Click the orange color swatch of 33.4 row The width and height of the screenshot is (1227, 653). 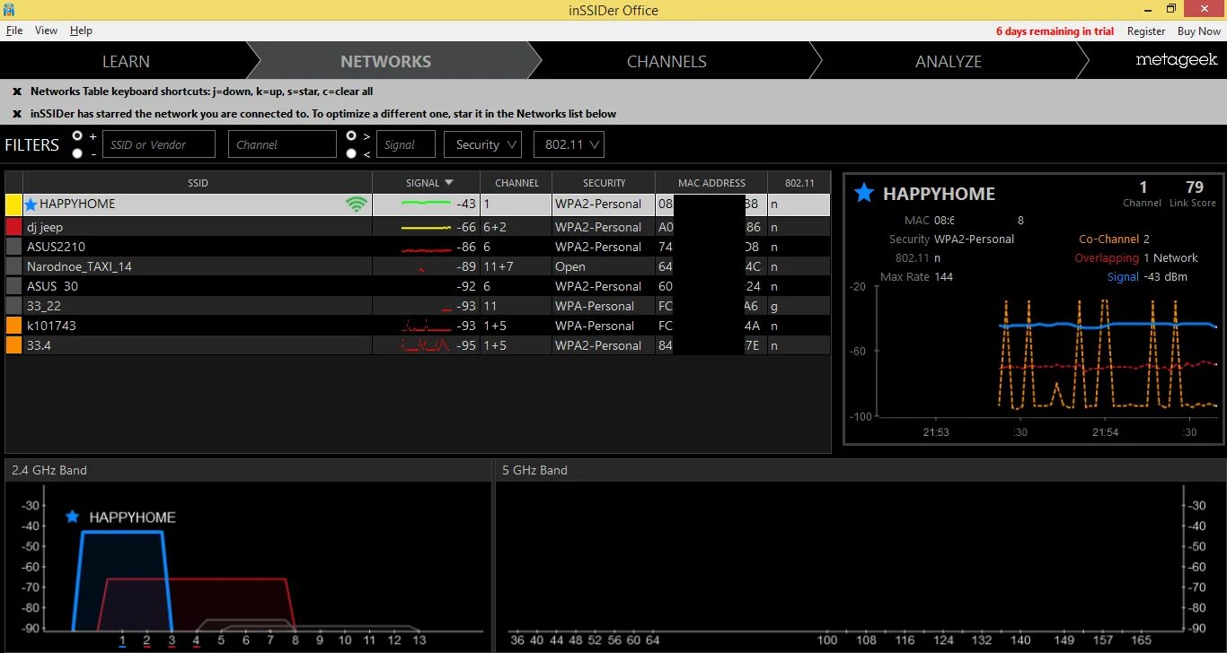(13, 345)
